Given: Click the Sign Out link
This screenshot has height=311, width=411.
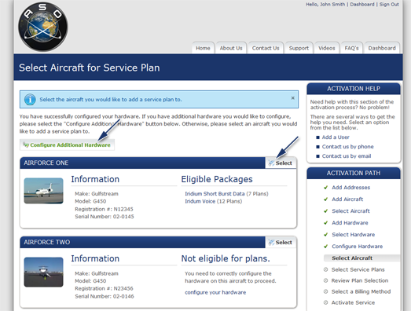Looking at the screenshot, I should [389, 5].
